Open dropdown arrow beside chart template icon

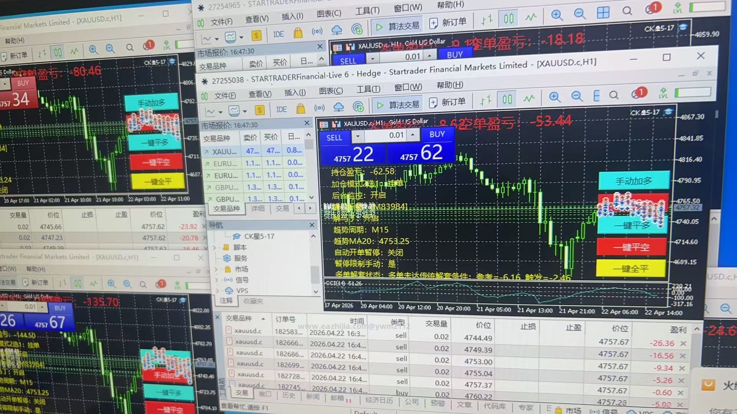click(245, 111)
